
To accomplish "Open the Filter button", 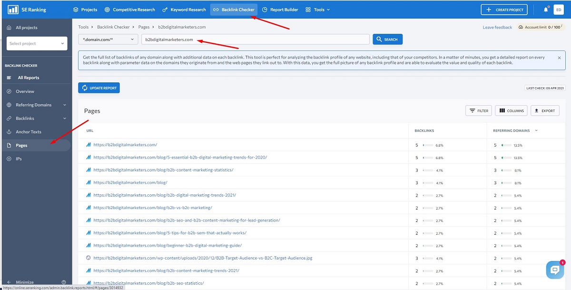I will (479, 110).
